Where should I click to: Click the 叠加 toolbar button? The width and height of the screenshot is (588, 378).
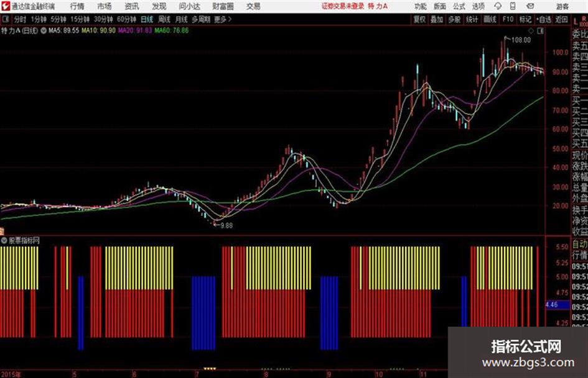437,19
